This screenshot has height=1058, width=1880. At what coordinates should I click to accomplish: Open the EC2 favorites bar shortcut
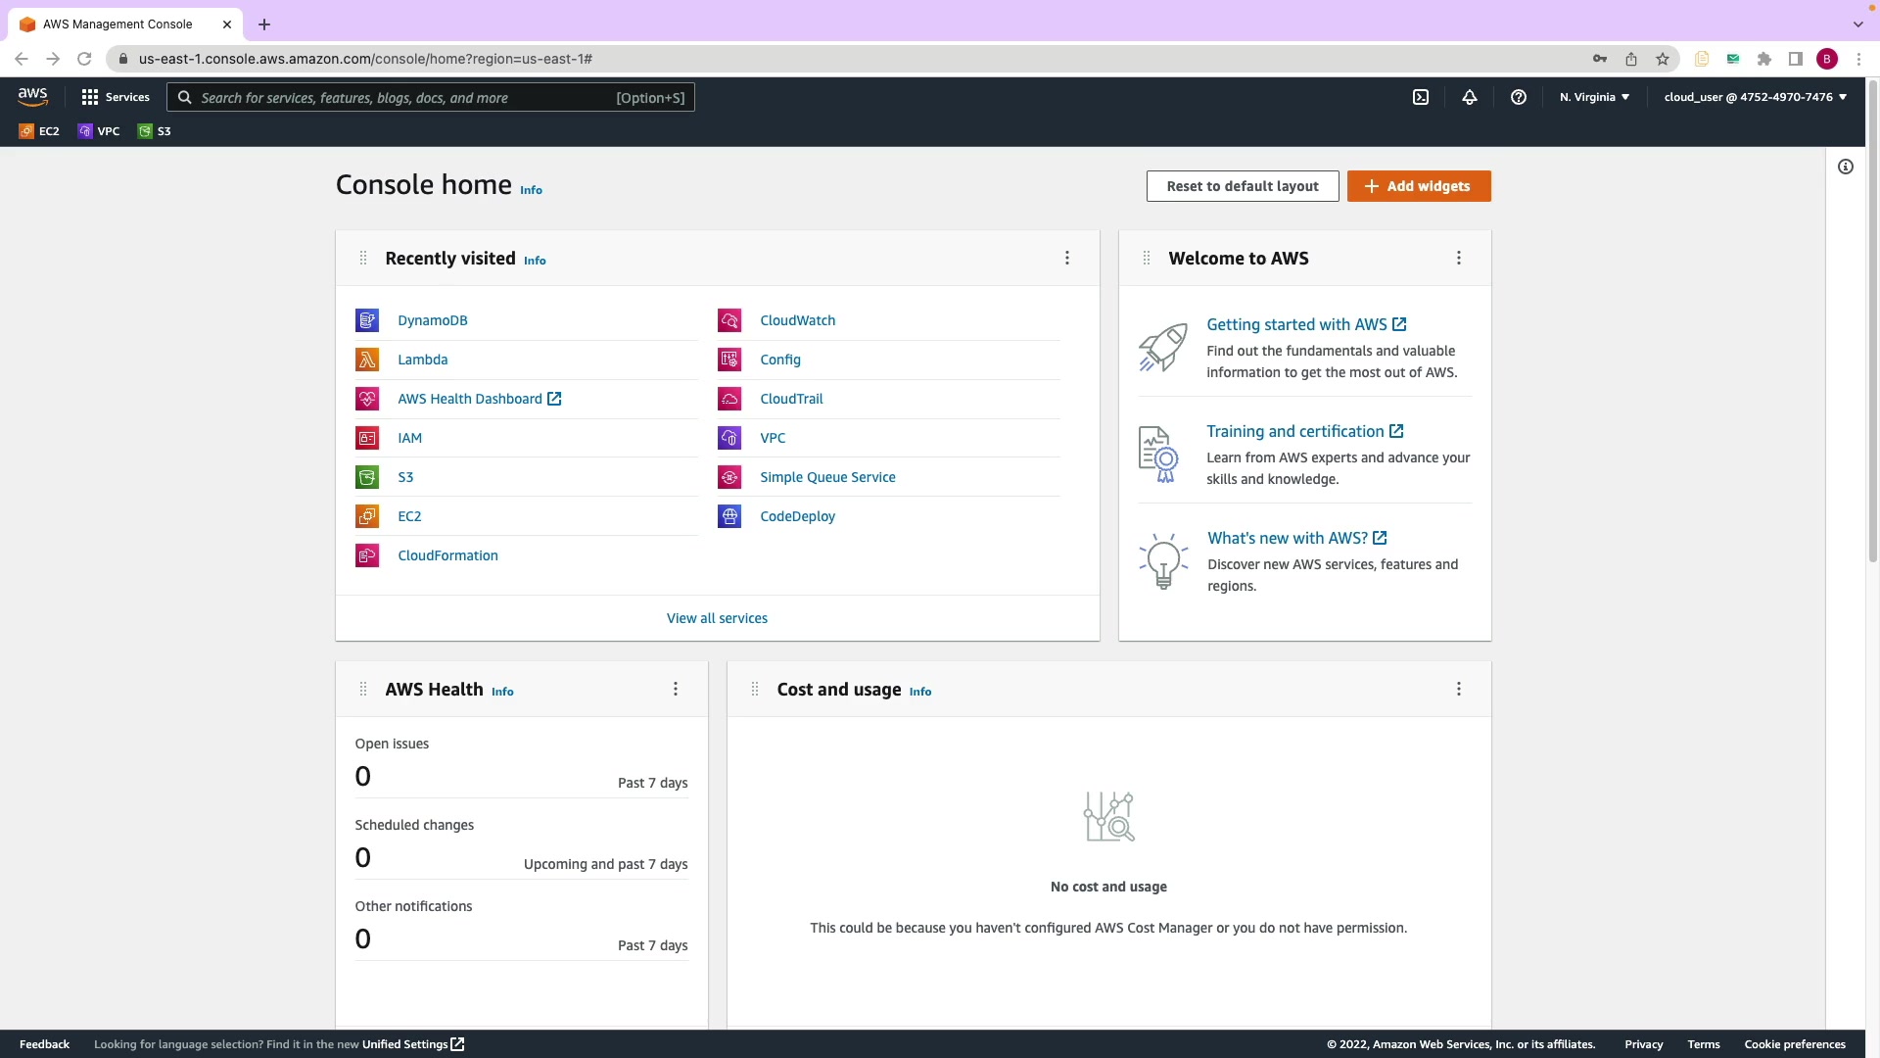click(x=39, y=131)
